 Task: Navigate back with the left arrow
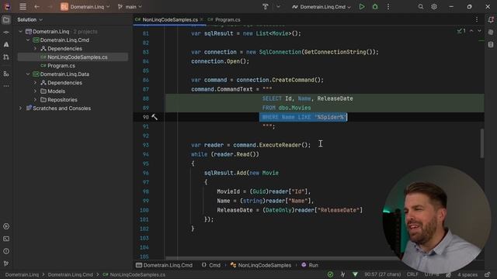click(36, 7)
